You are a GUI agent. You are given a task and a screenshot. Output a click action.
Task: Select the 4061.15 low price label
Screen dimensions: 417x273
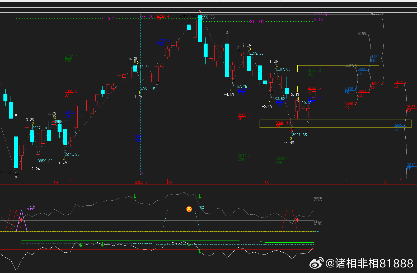click(x=148, y=89)
